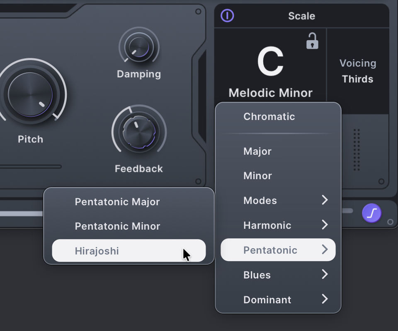The height and width of the screenshot is (331, 398).
Task: Open the Blues submenu arrow
Action: tap(325, 275)
